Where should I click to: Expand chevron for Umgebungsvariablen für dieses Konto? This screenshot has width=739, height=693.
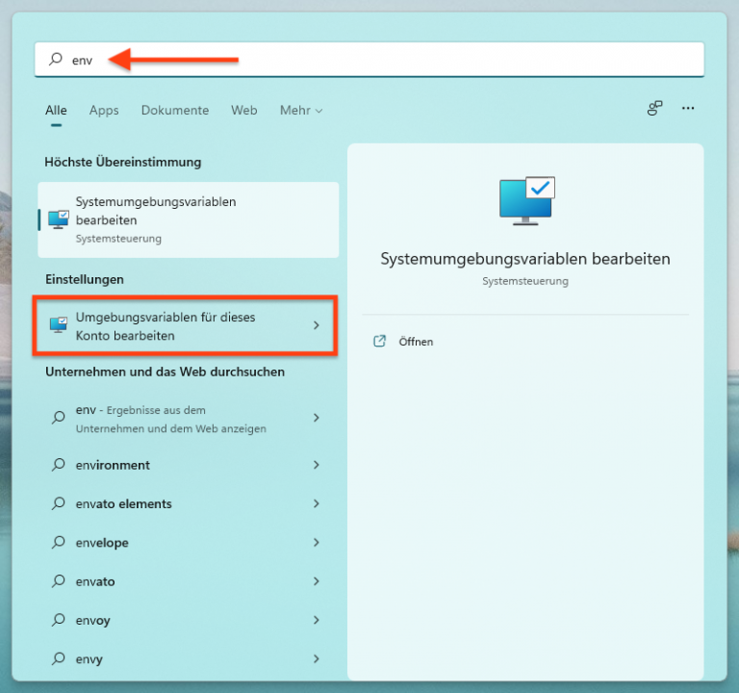(x=317, y=325)
